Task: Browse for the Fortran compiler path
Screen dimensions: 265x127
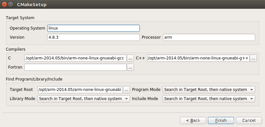Action: (x=130, y=67)
